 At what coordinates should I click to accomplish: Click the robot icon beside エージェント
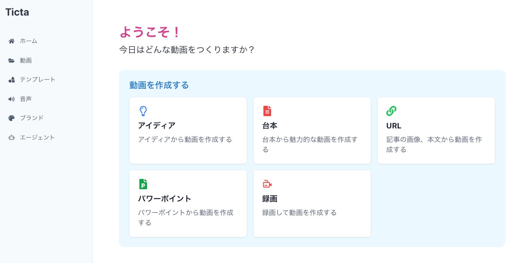pos(12,138)
